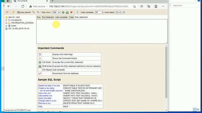Click 'Query the table' link
This screenshot has width=202, height=113.
click(x=45, y=98)
